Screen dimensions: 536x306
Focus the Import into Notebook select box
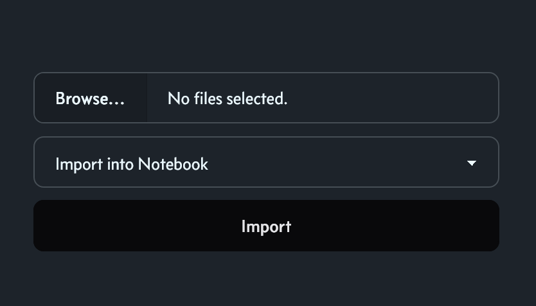266,162
